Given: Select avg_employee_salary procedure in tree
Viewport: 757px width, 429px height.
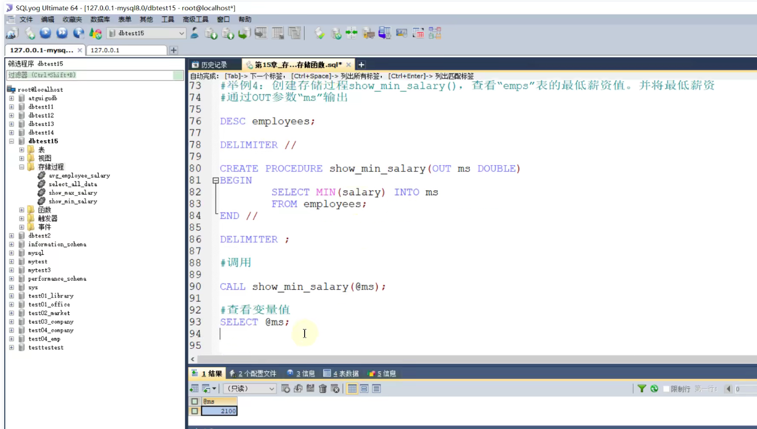Looking at the screenshot, I should (x=79, y=175).
